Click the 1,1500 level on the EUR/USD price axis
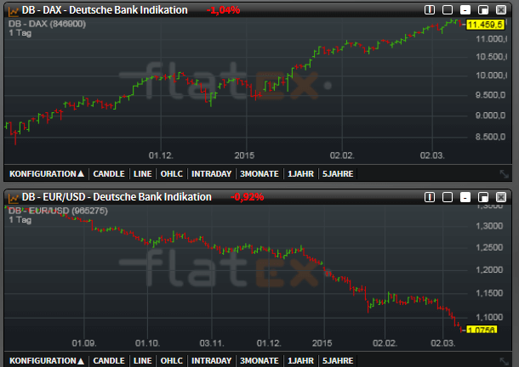This screenshot has width=519, height=367. point(489,293)
